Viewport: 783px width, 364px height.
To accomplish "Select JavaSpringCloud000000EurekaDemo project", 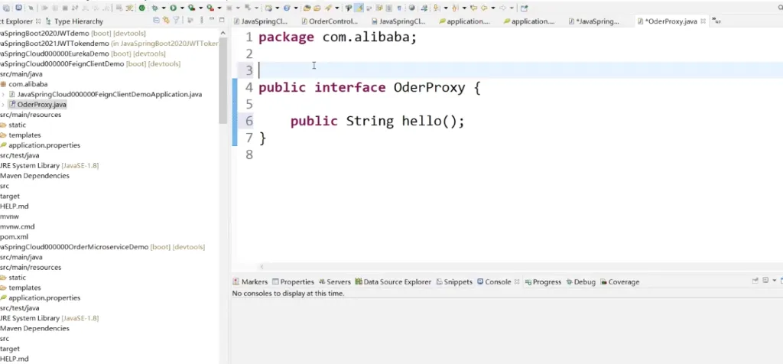I will click(x=83, y=54).
